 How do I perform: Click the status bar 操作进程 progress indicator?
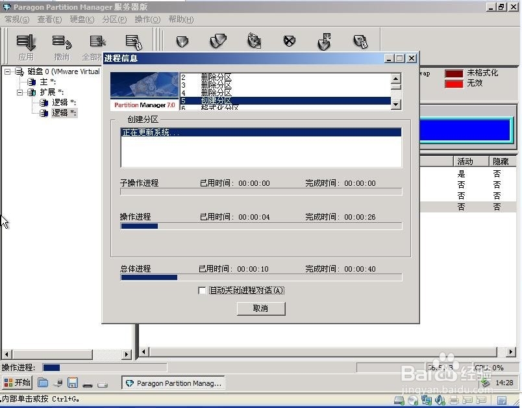[x=105, y=367]
